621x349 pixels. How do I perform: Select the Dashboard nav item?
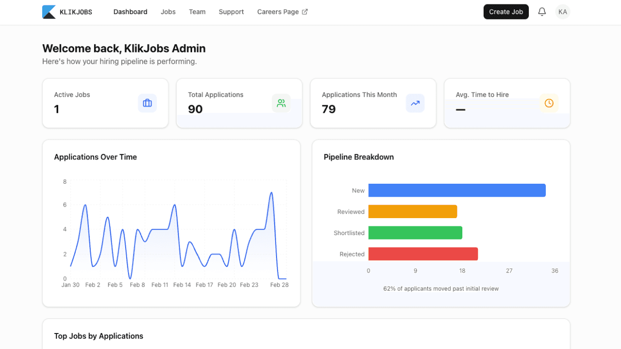130,12
